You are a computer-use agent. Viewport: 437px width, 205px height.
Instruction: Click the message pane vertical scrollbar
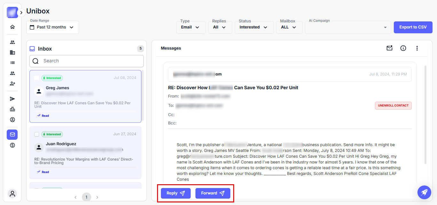click(x=425, y=115)
